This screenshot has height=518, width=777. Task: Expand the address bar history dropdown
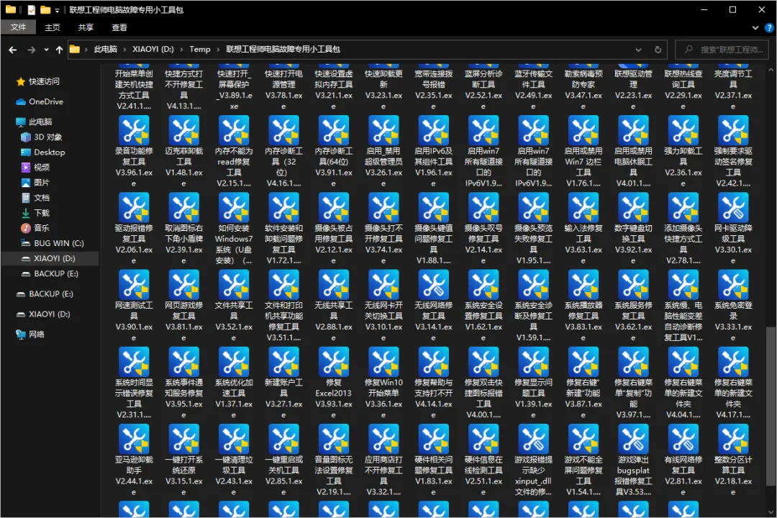coord(638,50)
